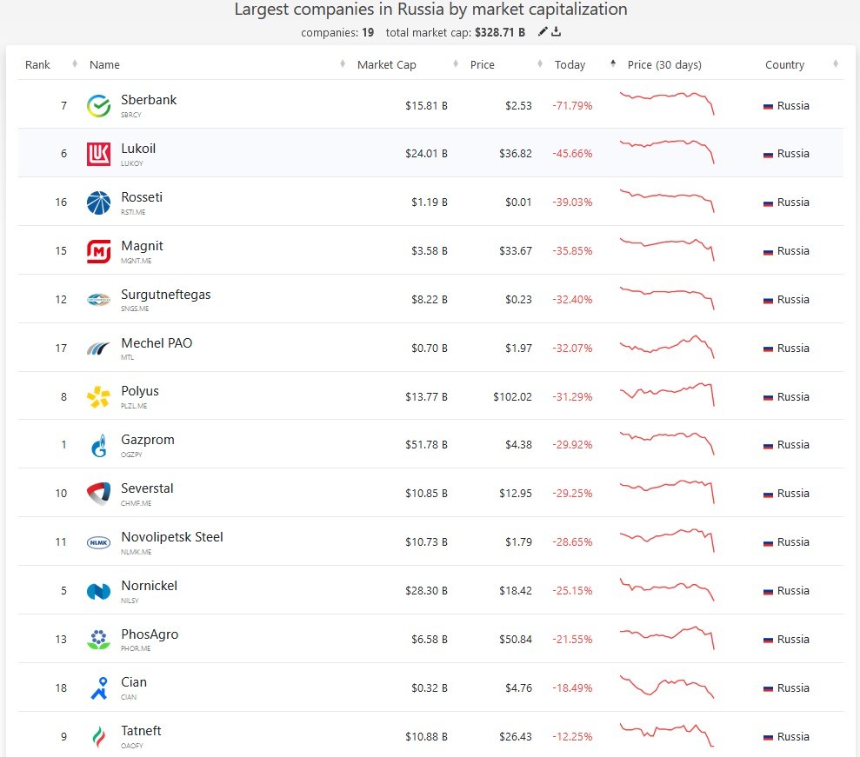Screen dimensions: 860x757
Task: Click the Russia flag in Sberbank row
Action: click(x=768, y=106)
